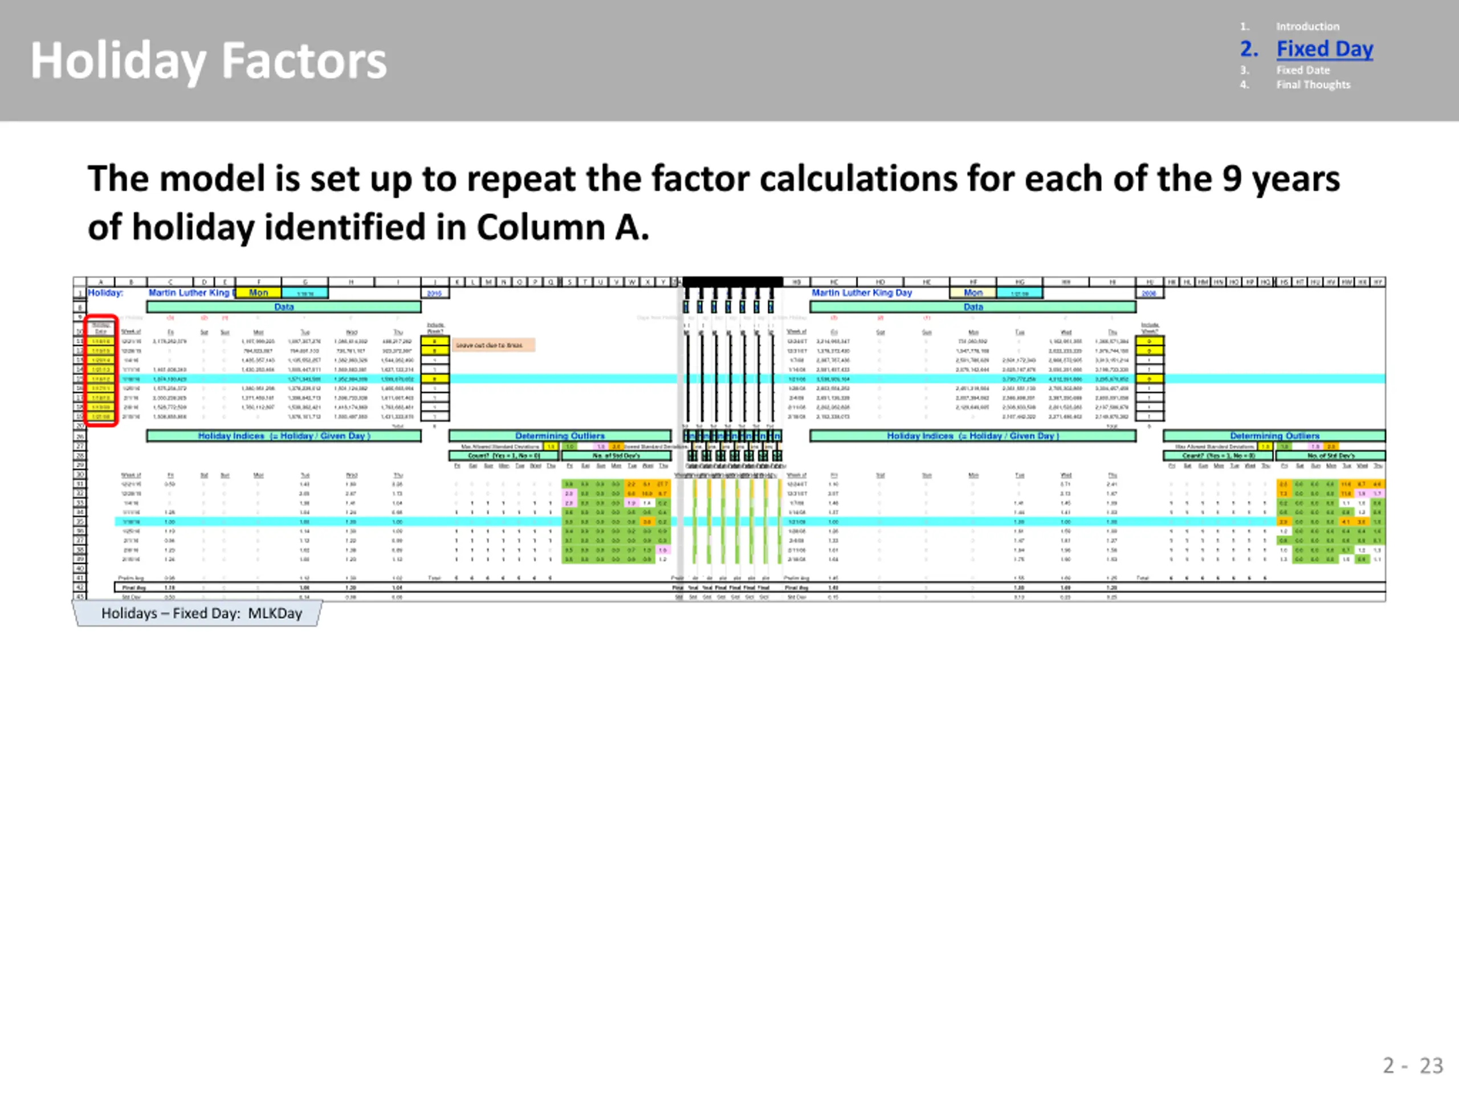Select the left Determining Outliers header

(x=559, y=436)
